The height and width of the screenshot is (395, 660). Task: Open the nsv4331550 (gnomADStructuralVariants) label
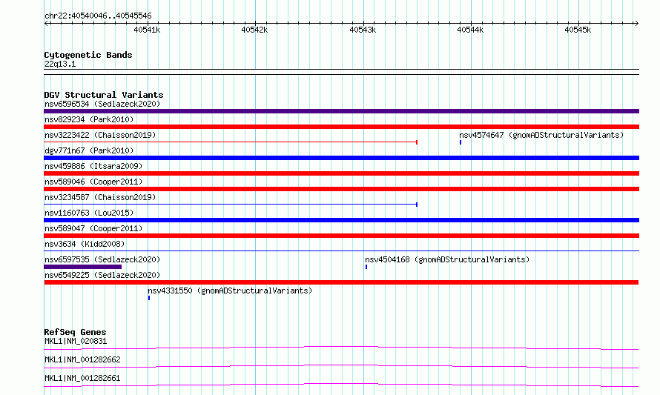point(230,291)
